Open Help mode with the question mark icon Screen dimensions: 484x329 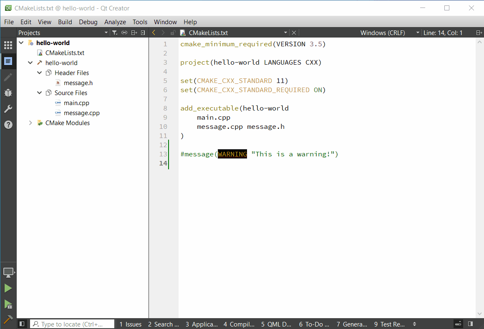(8, 125)
